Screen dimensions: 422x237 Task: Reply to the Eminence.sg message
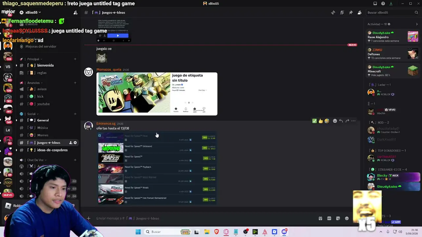pos(341,121)
